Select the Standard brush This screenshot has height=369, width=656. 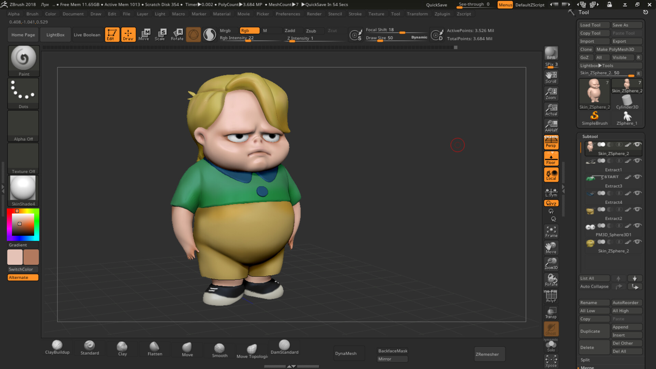pos(90,348)
